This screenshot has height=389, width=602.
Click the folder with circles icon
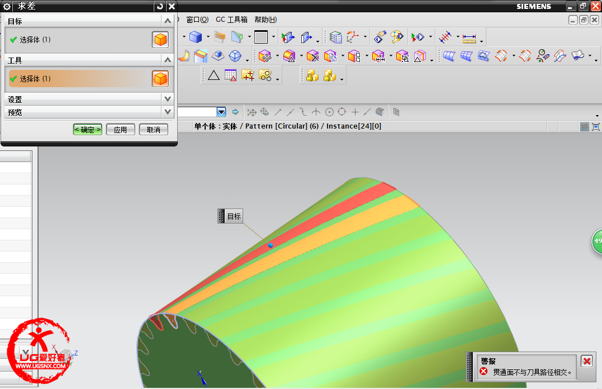click(266, 75)
